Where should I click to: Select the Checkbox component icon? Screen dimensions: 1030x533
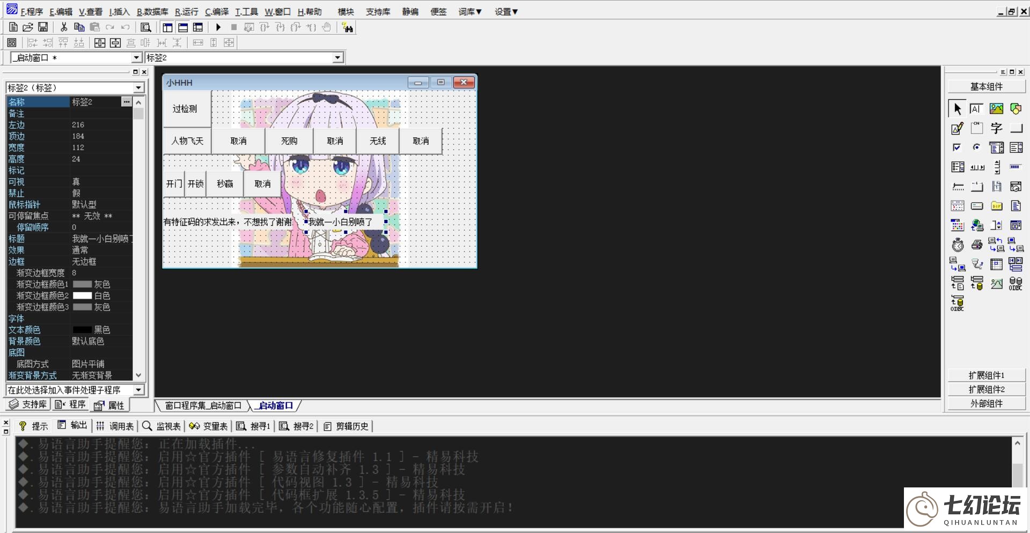click(x=958, y=147)
